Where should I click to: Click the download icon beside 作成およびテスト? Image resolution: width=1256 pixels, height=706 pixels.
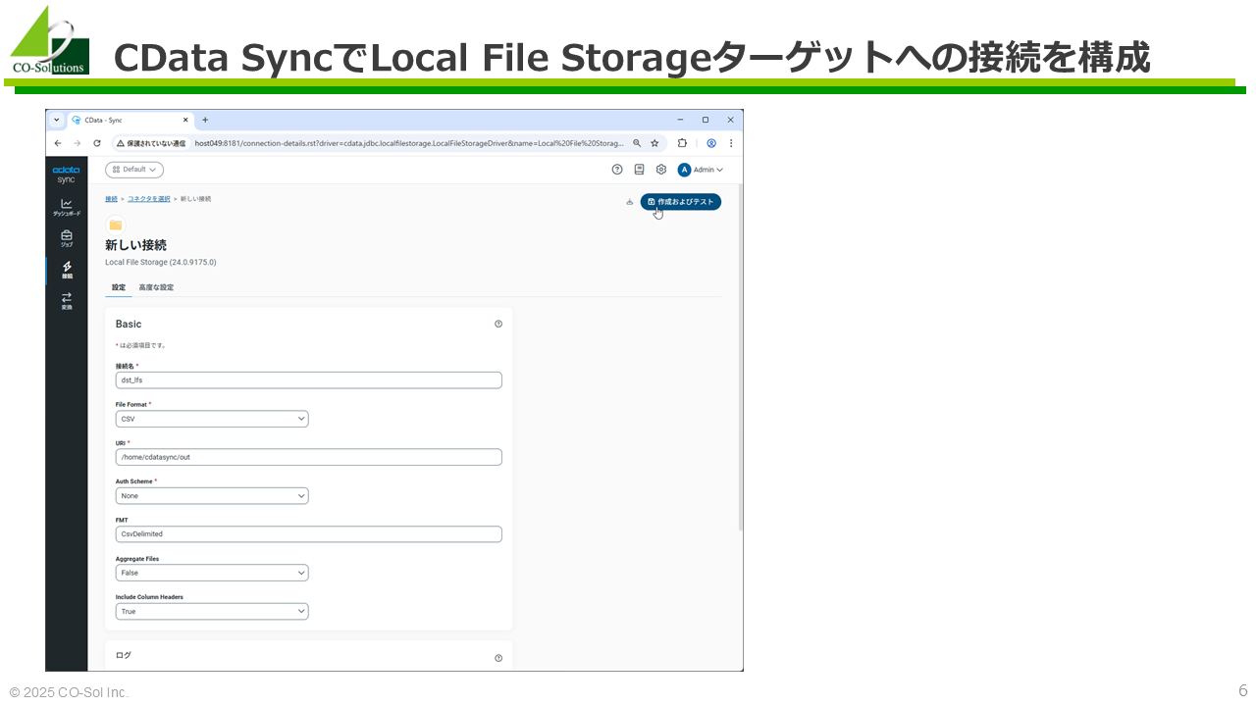(x=629, y=202)
